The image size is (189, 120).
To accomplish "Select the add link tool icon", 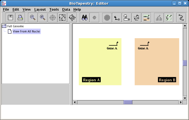I will pos(117,18).
